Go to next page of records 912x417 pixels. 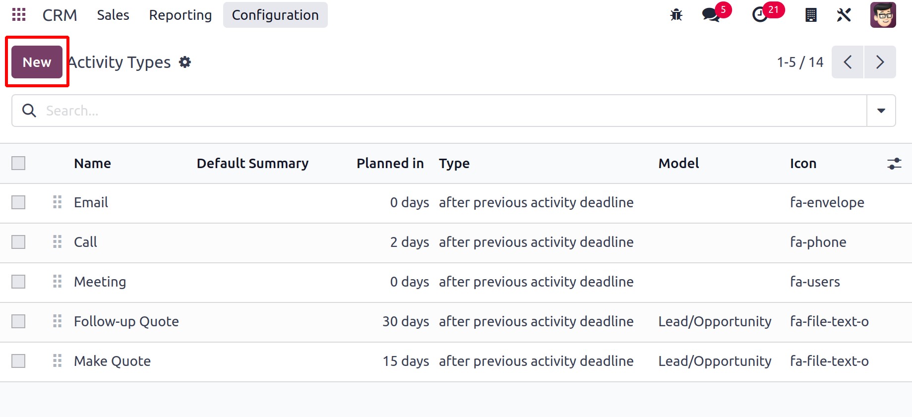[x=880, y=62]
